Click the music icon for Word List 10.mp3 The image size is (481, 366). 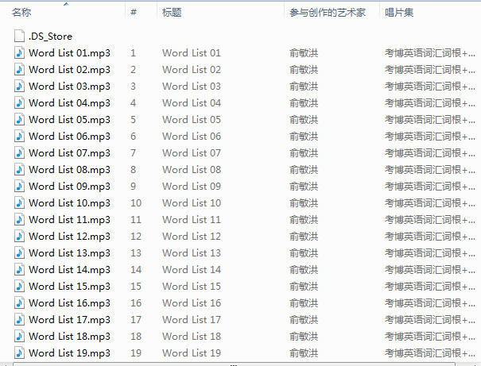point(19,202)
